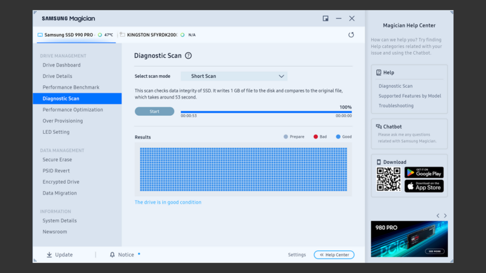Open Troubleshooting help link
Viewport: 486px width, 273px height.
point(396,106)
